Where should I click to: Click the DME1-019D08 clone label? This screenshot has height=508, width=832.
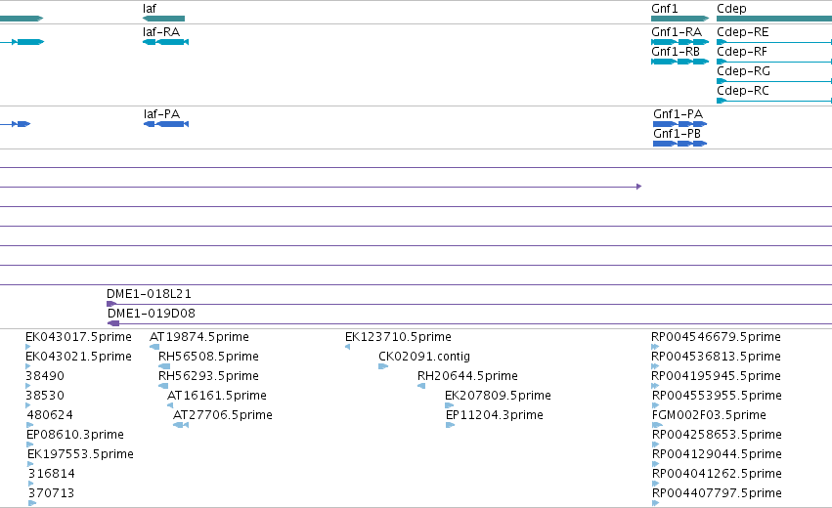pos(152,314)
